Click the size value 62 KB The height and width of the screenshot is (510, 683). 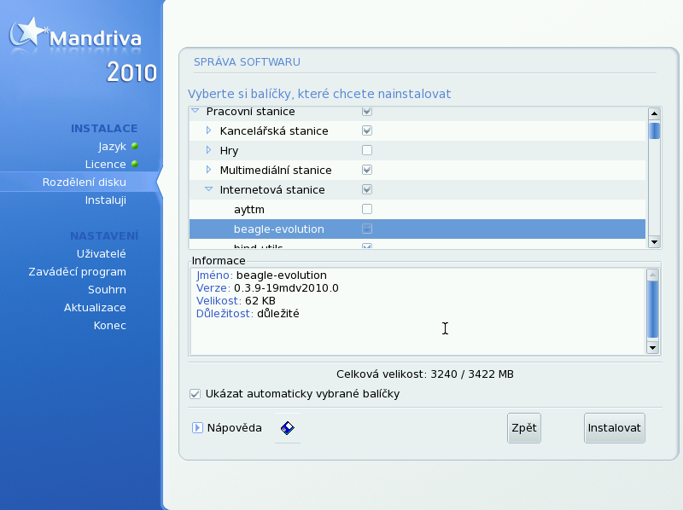[260, 301]
